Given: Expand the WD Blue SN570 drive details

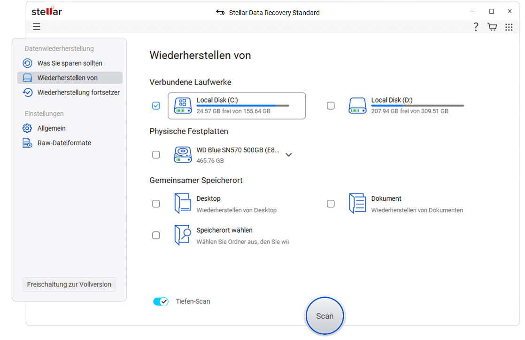Looking at the screenshot, I should [x=288, y=154].
